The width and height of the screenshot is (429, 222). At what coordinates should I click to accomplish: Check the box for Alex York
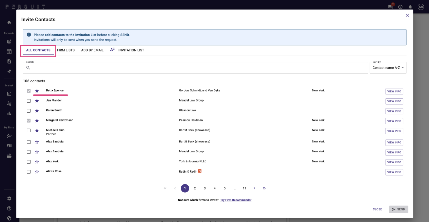tap(29, 162)
